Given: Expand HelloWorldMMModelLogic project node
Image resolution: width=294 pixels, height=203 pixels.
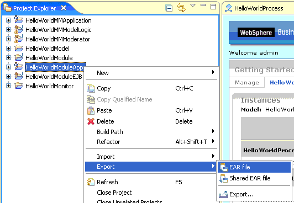Looking at the screenshot, I should tap(8, 29).
